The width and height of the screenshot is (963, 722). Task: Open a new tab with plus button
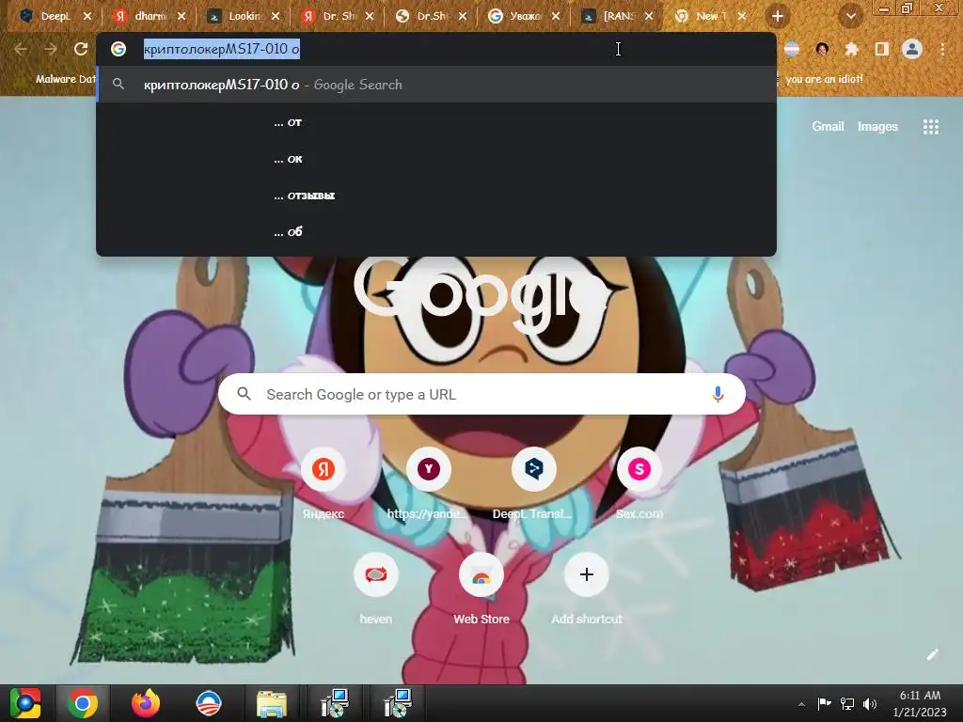778,17
